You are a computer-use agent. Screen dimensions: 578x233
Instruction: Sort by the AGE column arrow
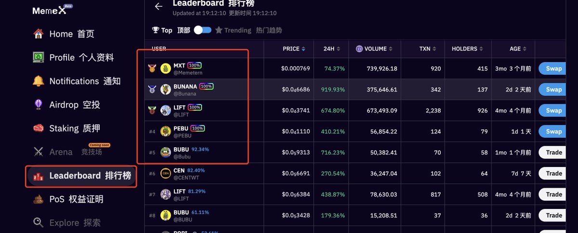(525, 49)
